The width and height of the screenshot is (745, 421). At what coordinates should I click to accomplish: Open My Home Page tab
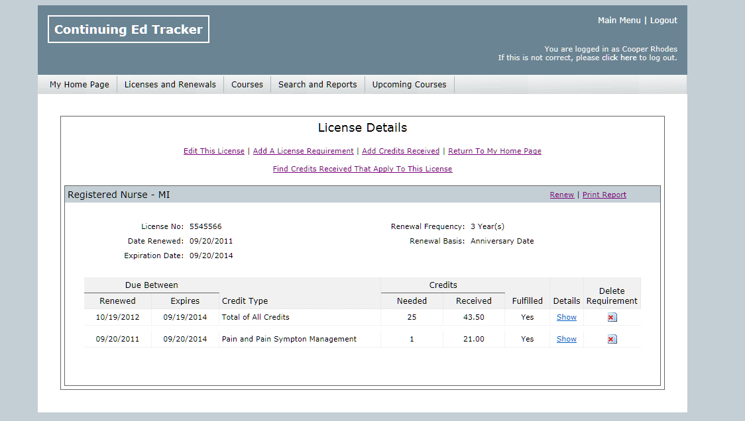tap(80, 85)
